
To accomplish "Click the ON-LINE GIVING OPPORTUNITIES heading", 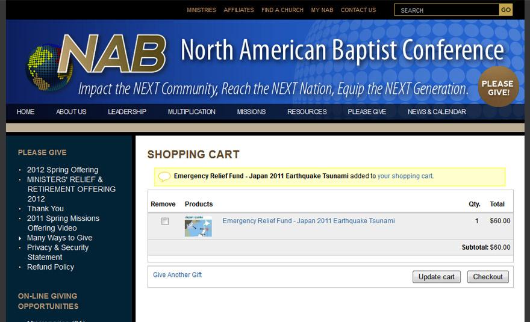I will [48, 301].
